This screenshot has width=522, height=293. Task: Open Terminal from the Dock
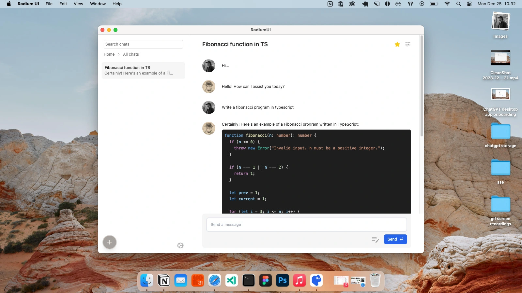tap(249, 280)
